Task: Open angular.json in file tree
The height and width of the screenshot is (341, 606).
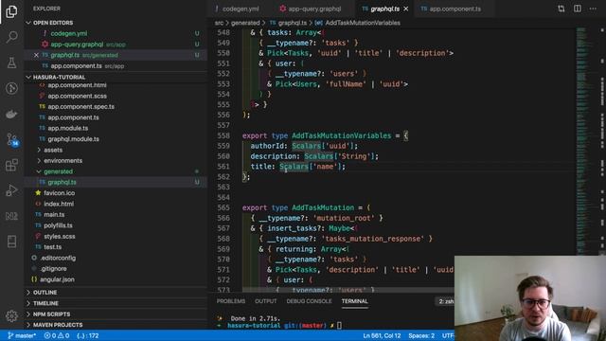Action: [x=57, y=279]
